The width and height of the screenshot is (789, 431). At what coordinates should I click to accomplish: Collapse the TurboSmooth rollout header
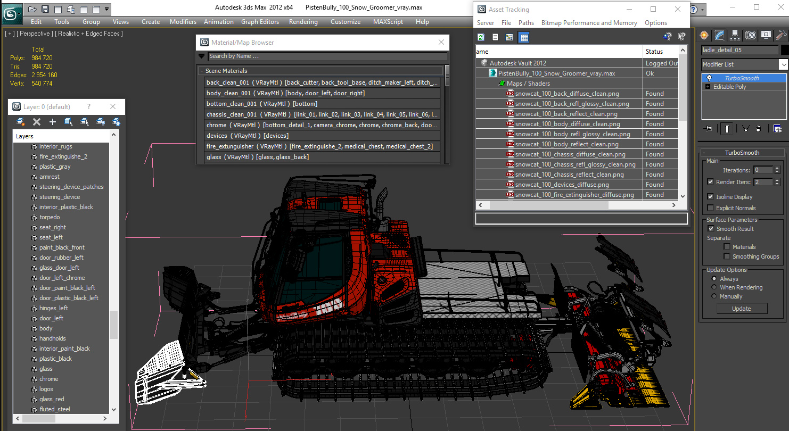coord(742,153)
